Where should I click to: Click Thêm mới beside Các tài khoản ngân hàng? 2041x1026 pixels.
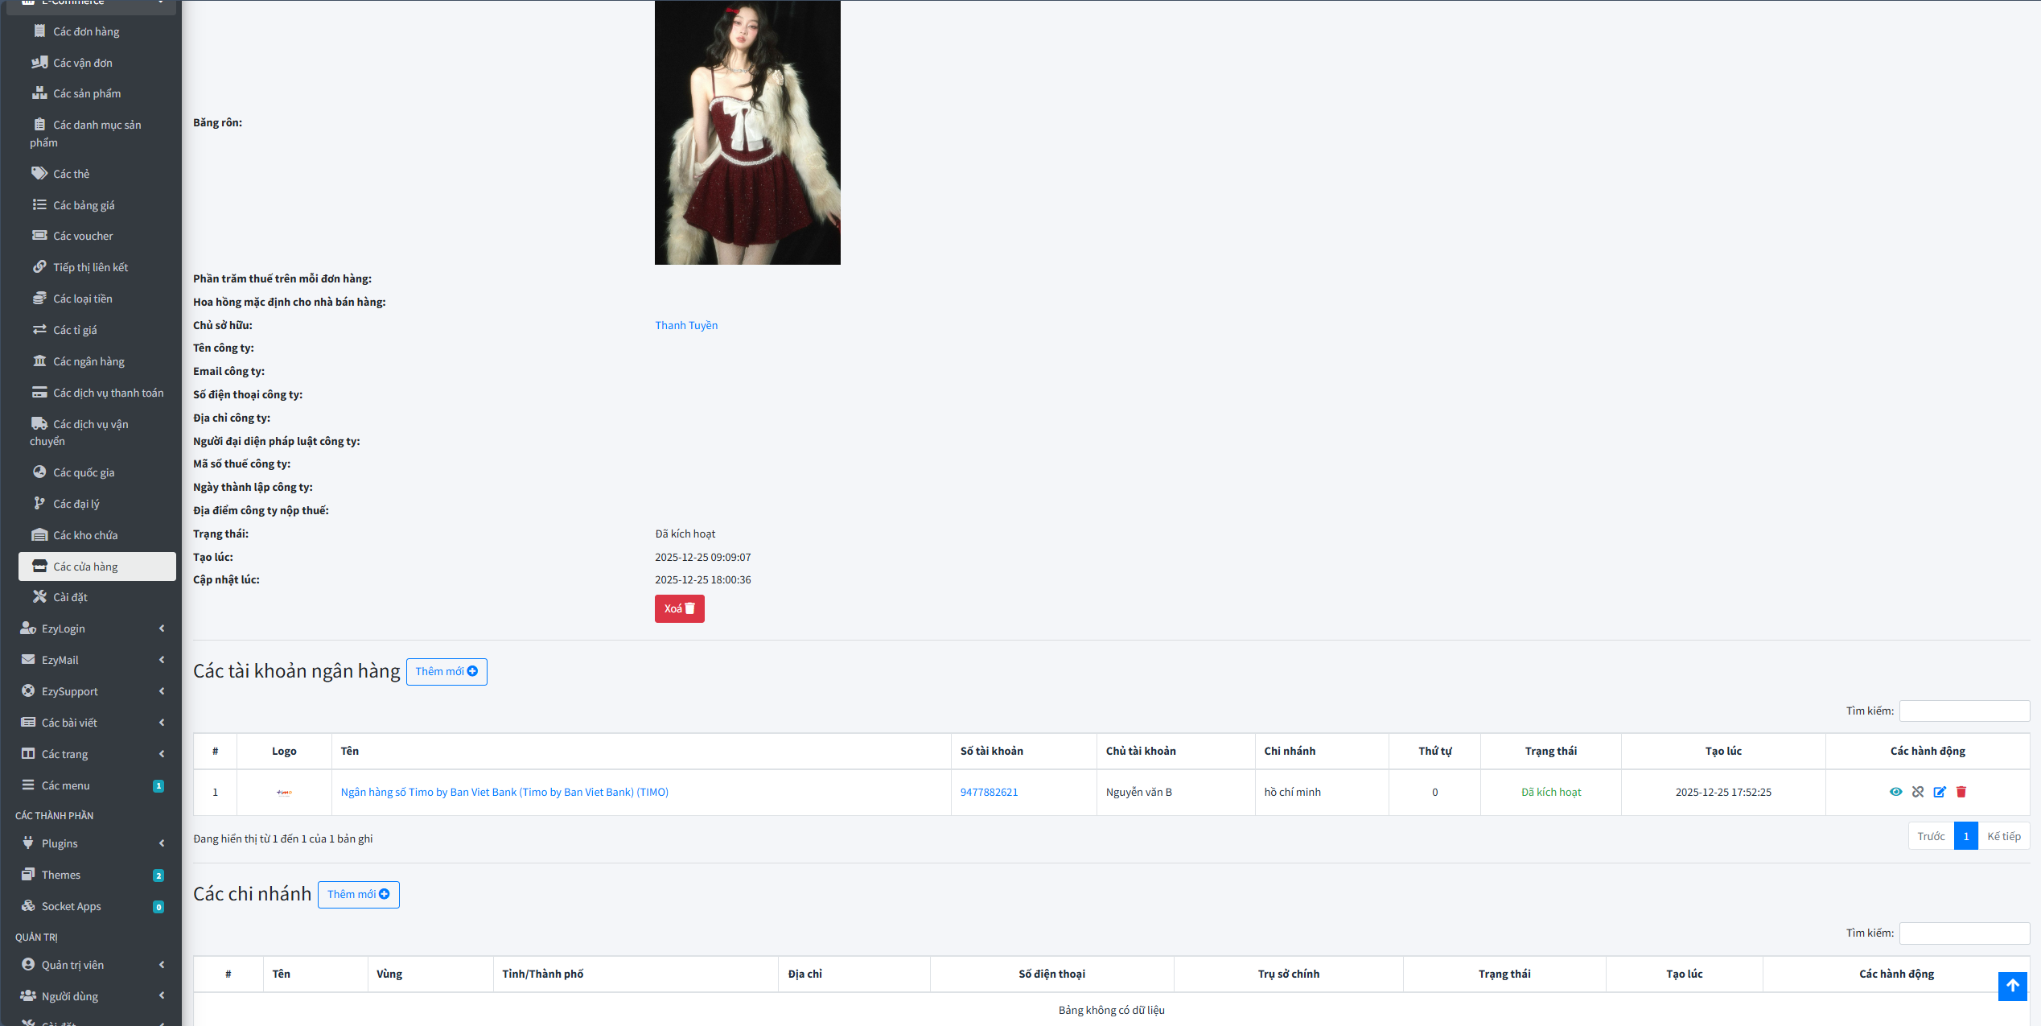tap(446, 671)
